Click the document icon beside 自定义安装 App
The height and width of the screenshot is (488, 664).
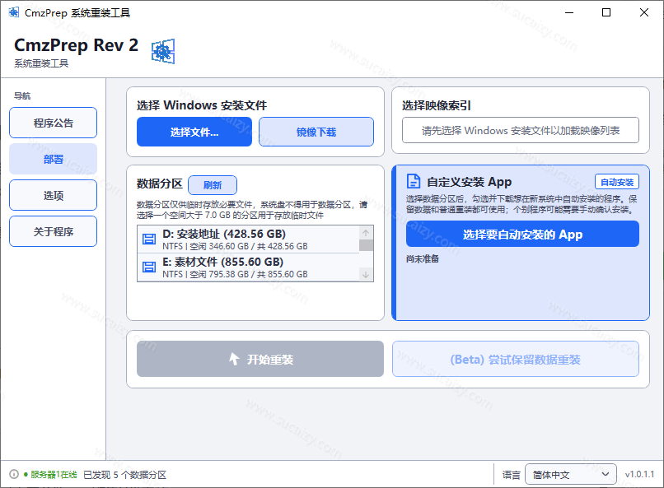tap(414, 181)
